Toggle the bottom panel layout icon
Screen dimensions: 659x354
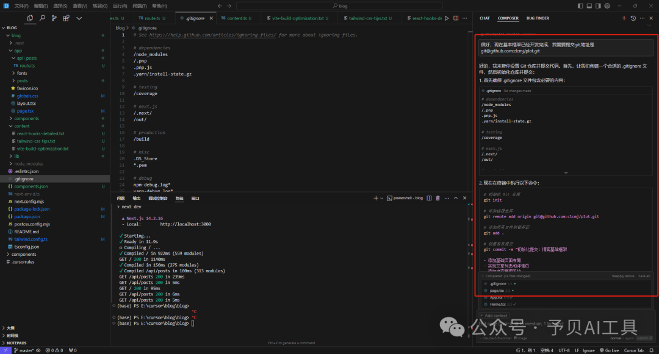point(589,6)
